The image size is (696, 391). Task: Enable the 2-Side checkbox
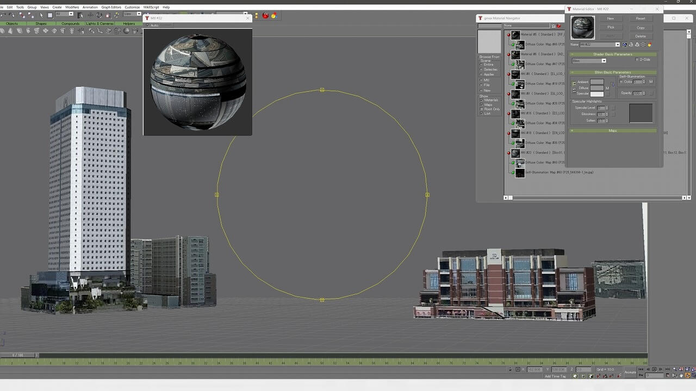click(x=637, y=60)
